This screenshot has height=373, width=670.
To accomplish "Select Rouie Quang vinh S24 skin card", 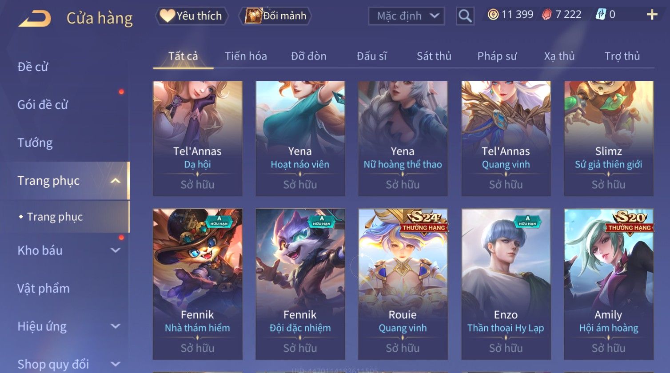I will (403, 284).
